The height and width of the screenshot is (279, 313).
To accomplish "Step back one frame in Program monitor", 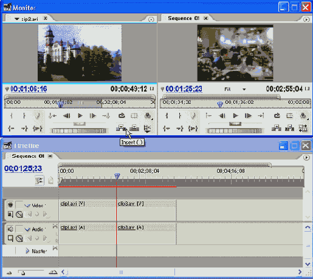I will pos(222,116).
